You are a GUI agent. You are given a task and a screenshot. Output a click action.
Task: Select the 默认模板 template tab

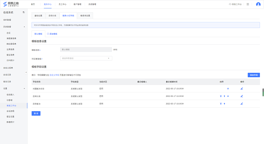tap(38, 34)
